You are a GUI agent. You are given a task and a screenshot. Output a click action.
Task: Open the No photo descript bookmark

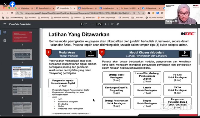pos(155,17)
